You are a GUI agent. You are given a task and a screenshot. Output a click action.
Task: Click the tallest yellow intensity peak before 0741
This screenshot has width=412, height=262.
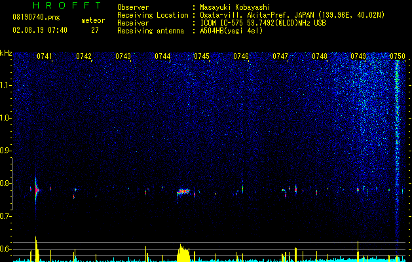coord(37,249)
